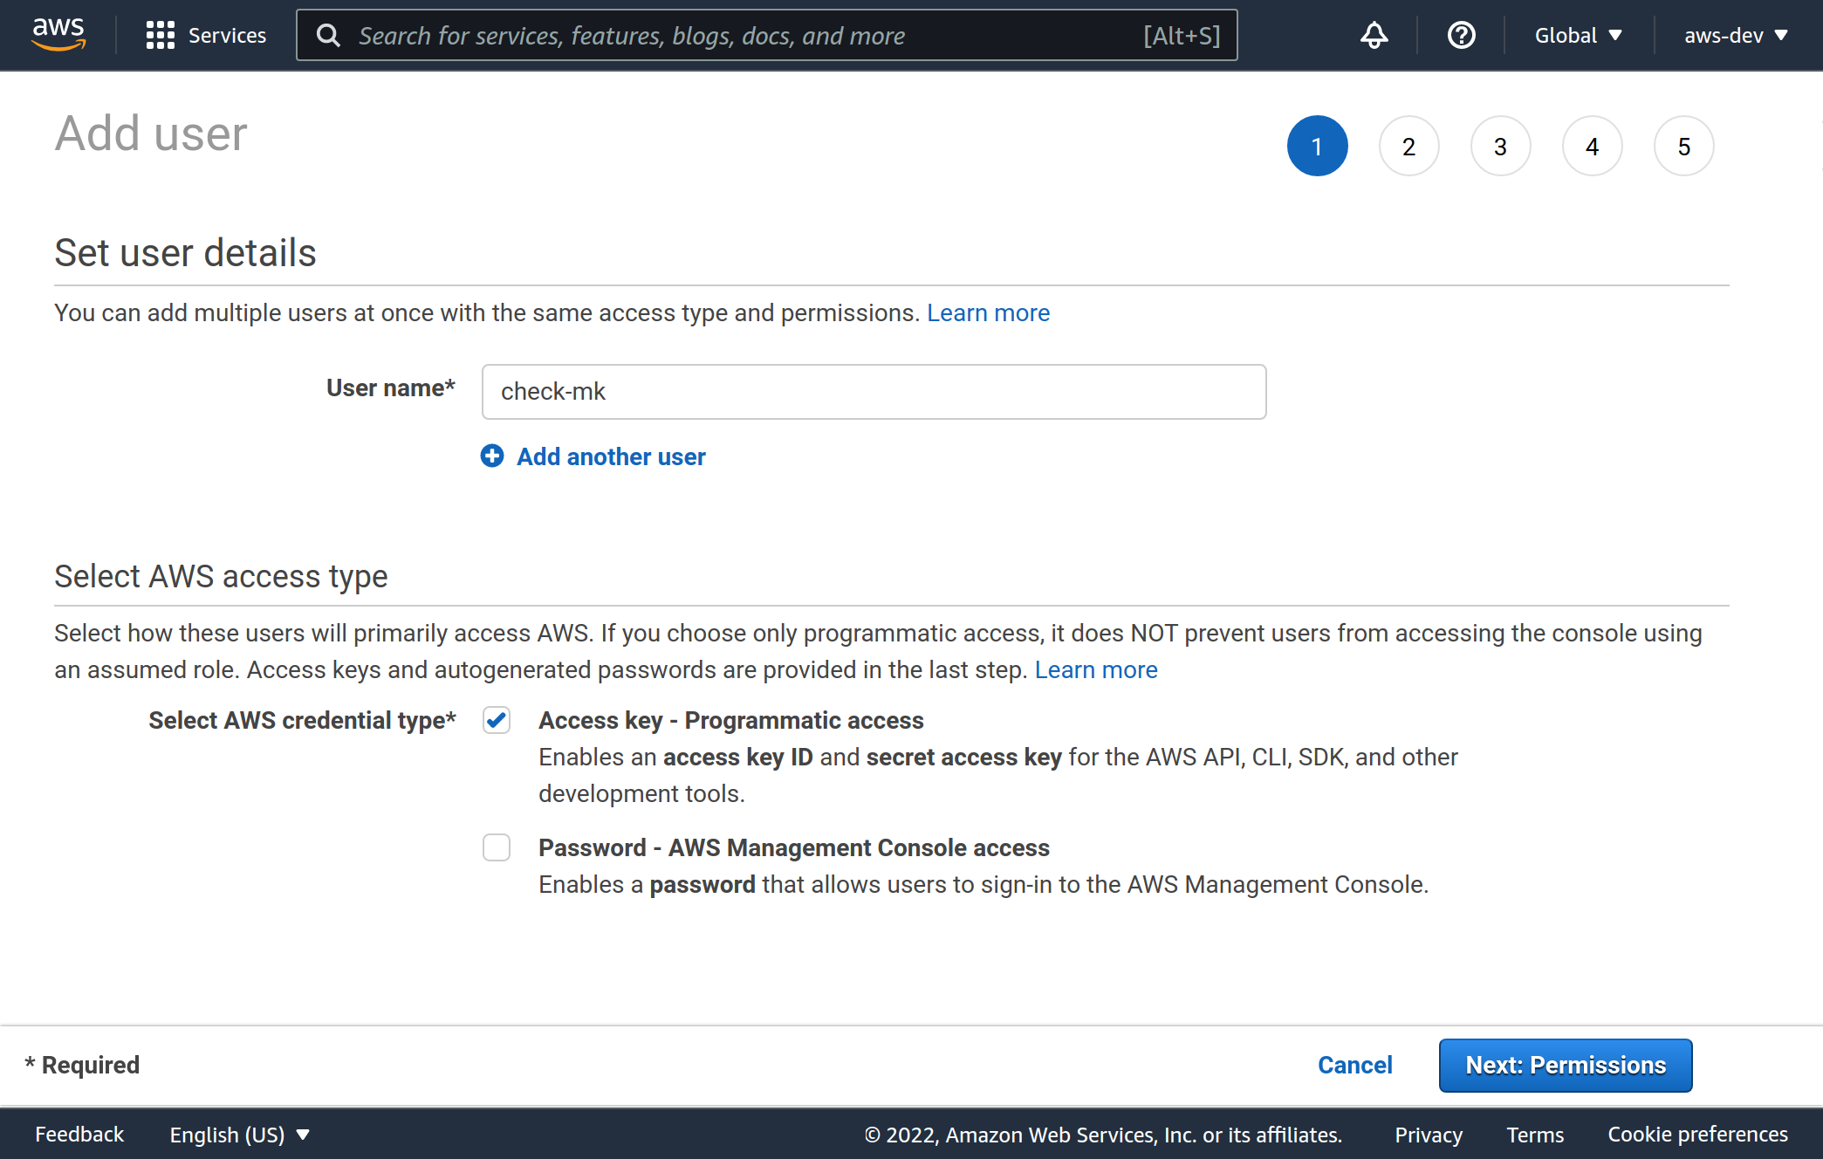Open the Services grid menu

pyautogui.click(x=161, y=35)
